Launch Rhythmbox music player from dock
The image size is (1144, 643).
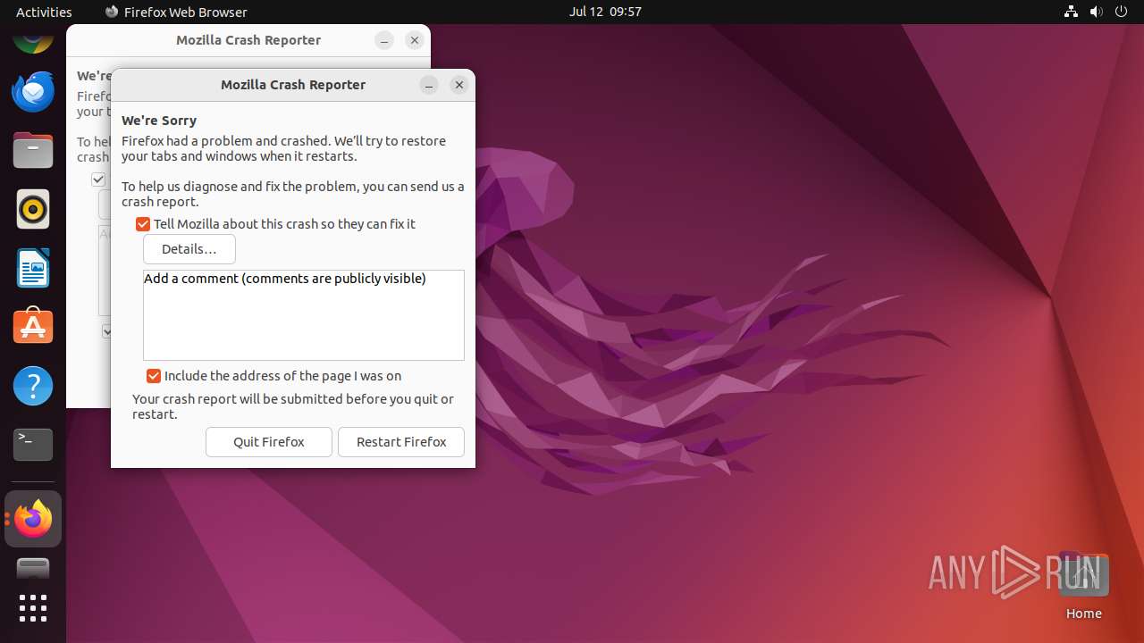point(33,209)
